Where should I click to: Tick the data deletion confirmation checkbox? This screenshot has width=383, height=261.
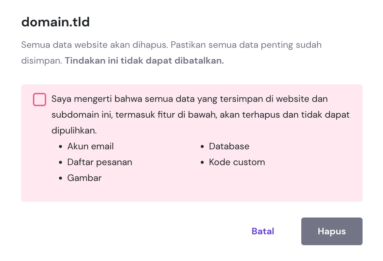tap(40, 100)
